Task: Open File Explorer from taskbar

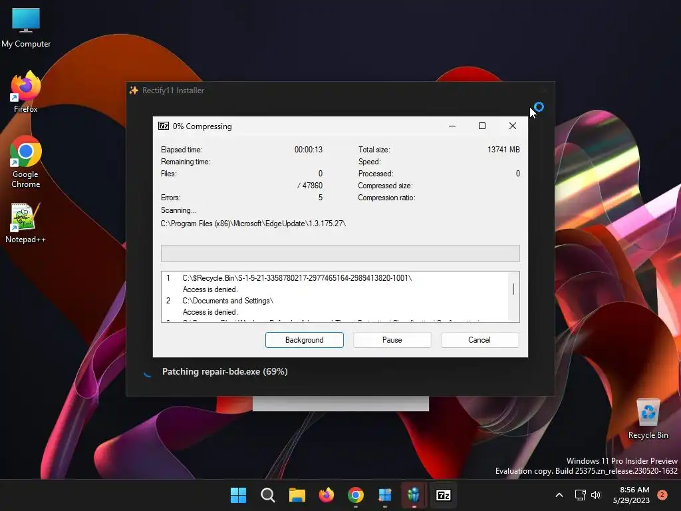Action: click(297, 495)
